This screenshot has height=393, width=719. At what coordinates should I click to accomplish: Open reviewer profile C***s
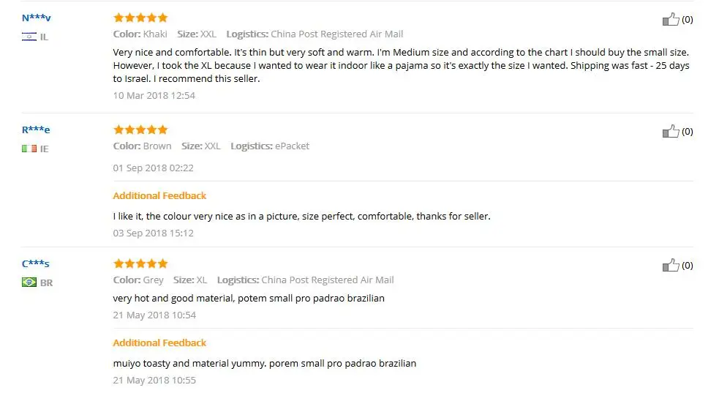pos(35,263)
